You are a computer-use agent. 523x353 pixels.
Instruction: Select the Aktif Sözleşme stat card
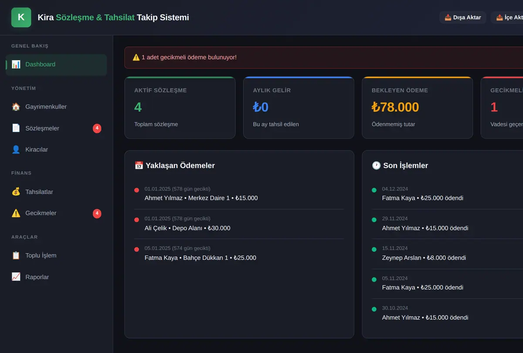click(180, 108)
